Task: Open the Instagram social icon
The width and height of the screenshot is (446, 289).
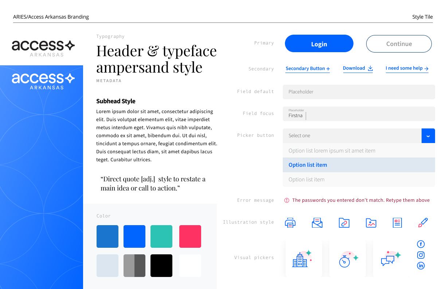Action: 421,255
